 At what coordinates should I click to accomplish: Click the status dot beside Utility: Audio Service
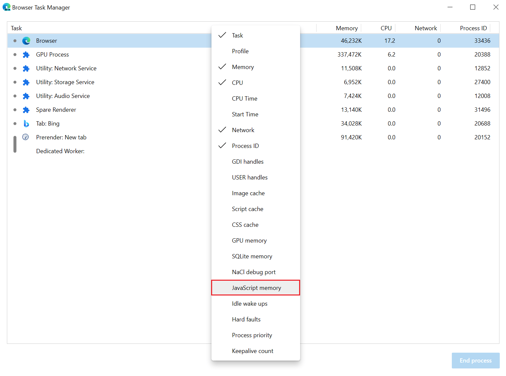15,96
